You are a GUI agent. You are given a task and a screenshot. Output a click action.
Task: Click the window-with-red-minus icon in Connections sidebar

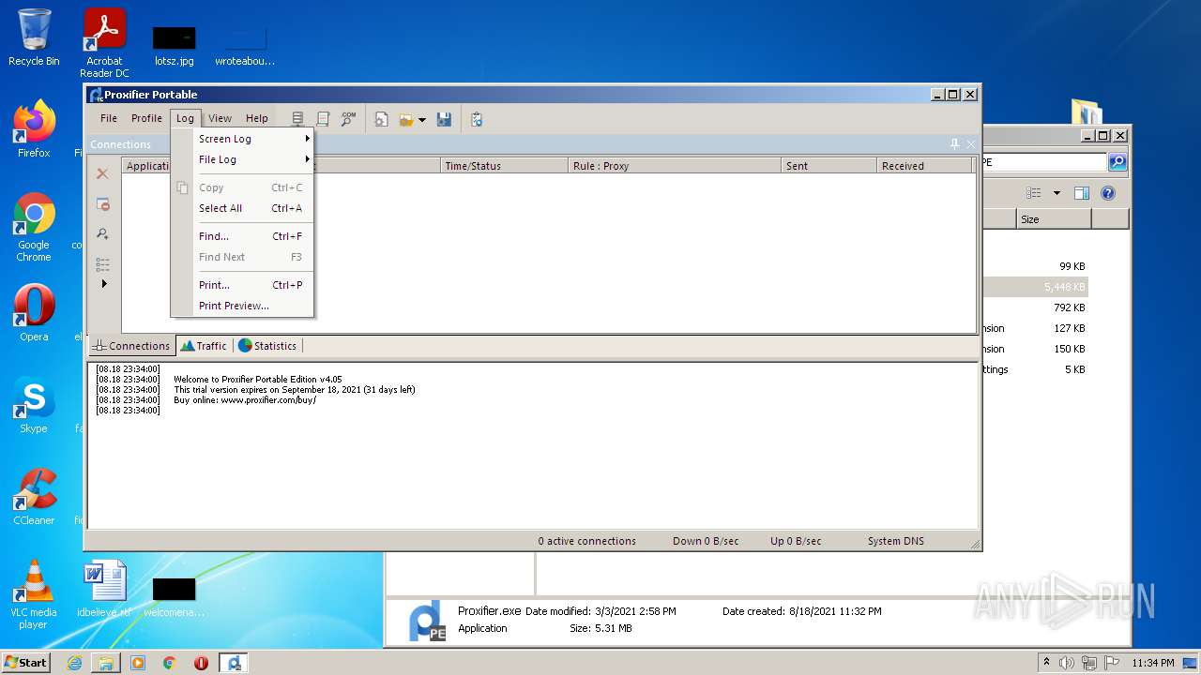103,203
